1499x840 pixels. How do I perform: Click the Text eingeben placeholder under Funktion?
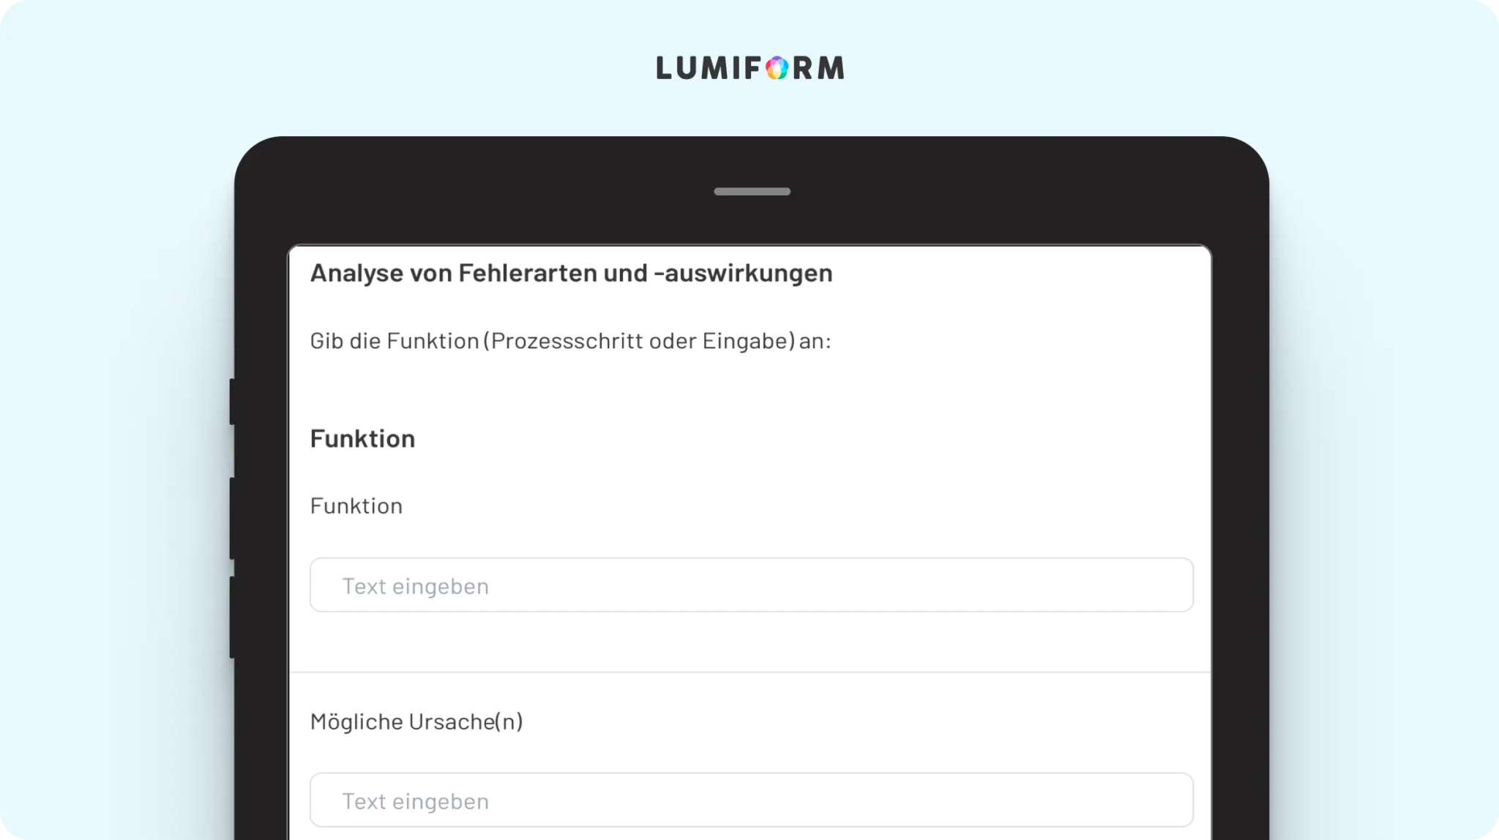pyautogui.click(x=415, y=586)
